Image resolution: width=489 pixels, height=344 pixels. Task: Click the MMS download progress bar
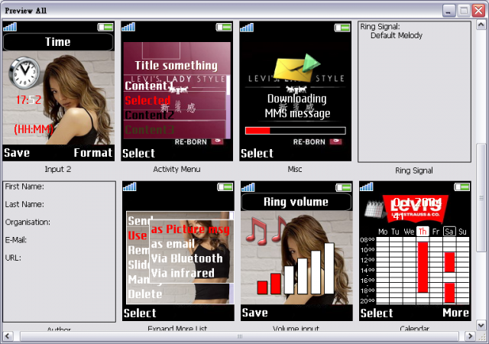(296, 131)
